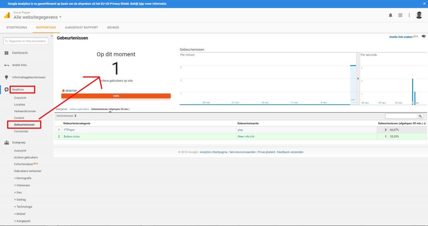The image size is (428, 226).
Task: Open the three-dot options menu
Action: click(409, 15)
